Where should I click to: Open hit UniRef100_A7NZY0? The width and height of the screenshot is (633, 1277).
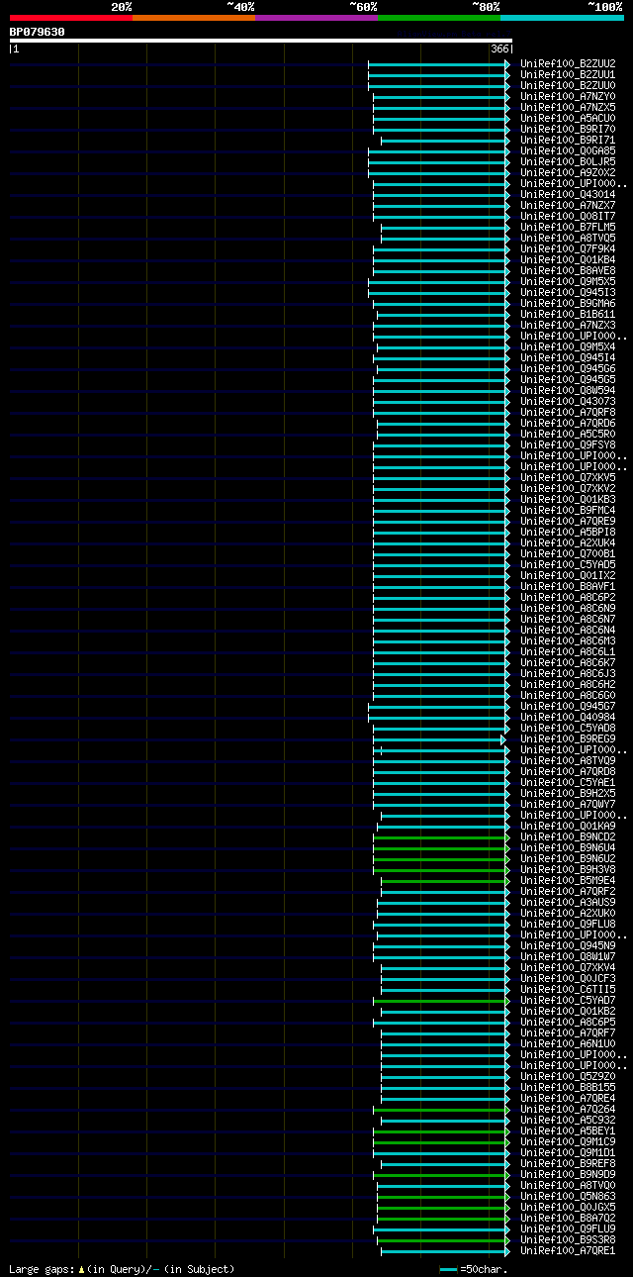click(x=568, y=96)
